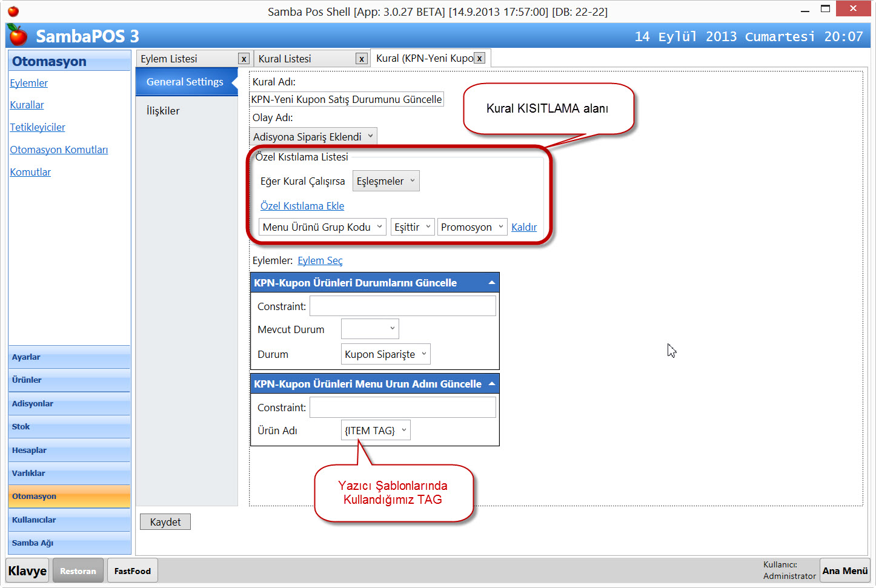Viewport: 876px width, 588px height.
Task: Open the Kupon Siparişte durum dropdown
Action: pos(385,354)
